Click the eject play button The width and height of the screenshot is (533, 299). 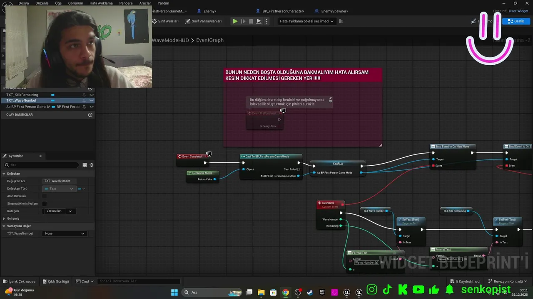point(259,21)
